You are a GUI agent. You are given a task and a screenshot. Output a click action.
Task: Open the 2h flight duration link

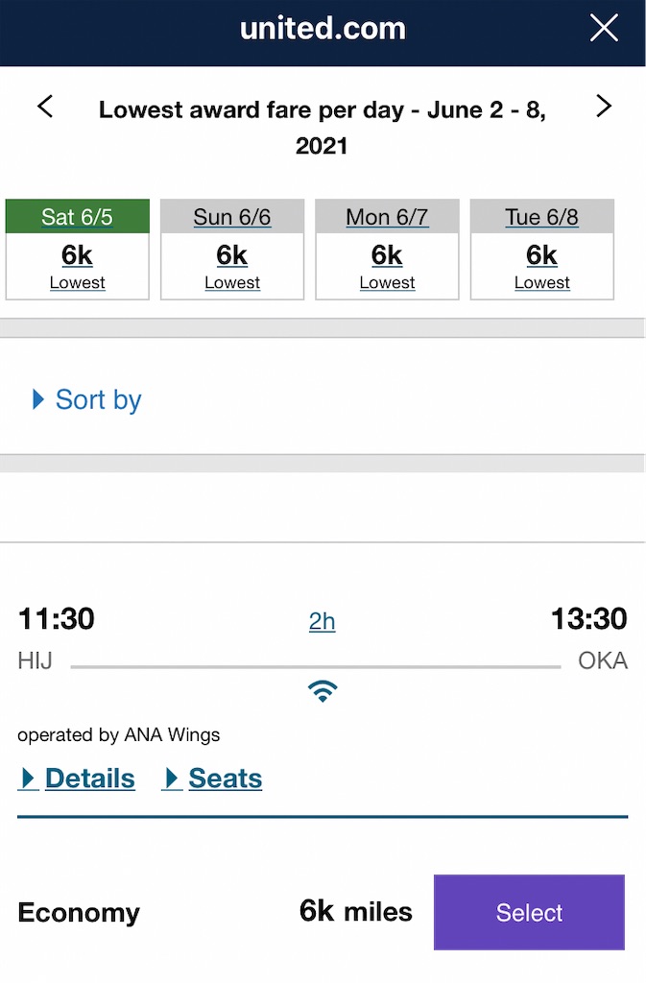[323, 622]
